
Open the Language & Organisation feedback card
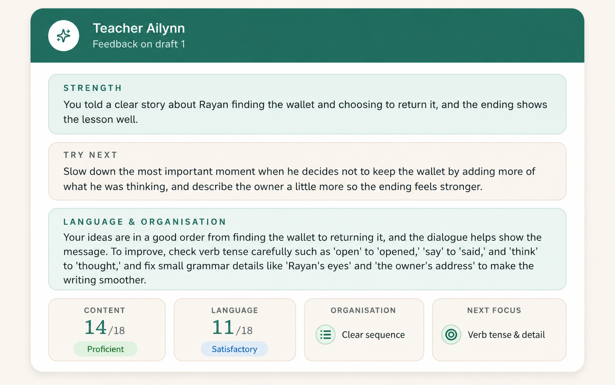pyautogui.click(x=307, y=249)
